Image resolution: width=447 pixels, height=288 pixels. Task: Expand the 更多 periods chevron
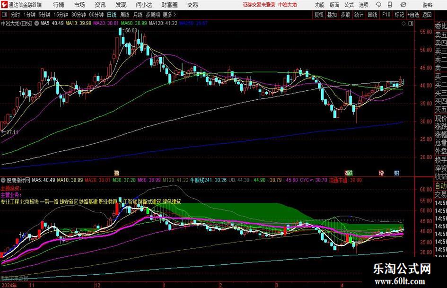(170, 15)
